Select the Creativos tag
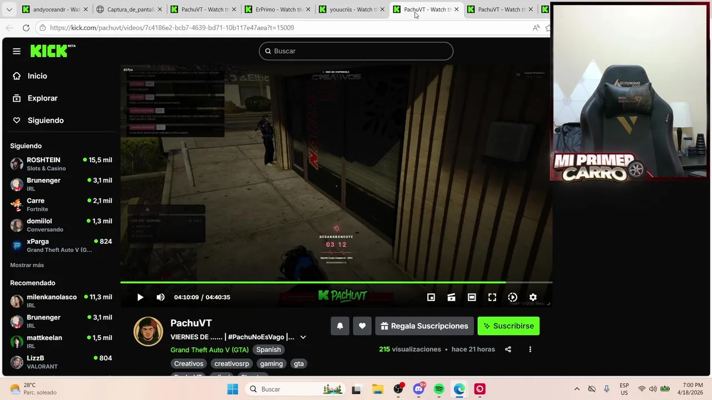This screenshot has height=400, width=712. (x=189, y=364)
